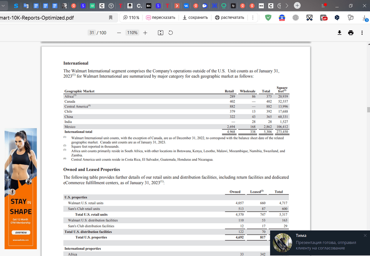Image resolution: width=370 pixels, height=256 pixels.
Task: Click the Owned and Leased Properties heading
Action: click(x=91, y=170)
